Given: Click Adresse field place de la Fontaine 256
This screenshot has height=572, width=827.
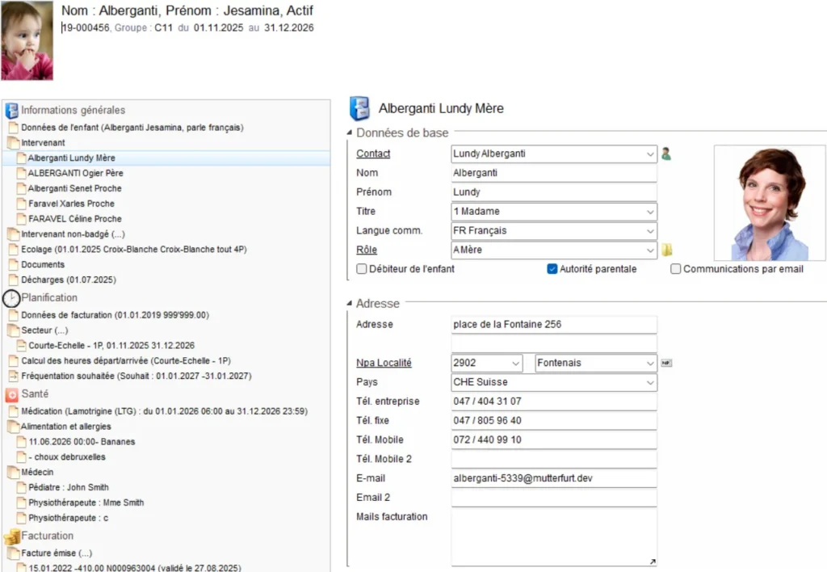Looking at the screenshot, I should pyautogui.click(x=554, y=325).
